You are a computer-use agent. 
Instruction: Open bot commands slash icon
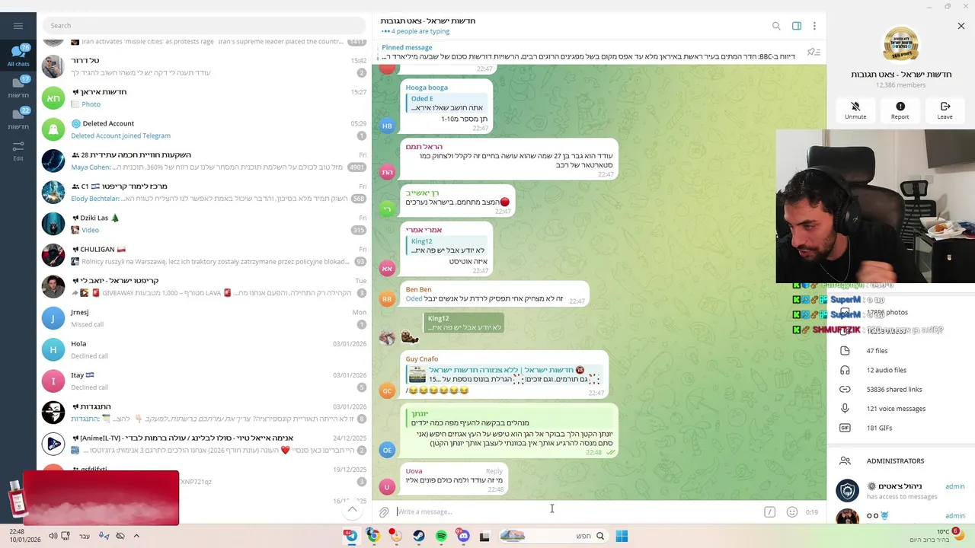[x=769, y=512]
